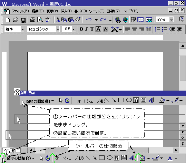This screenshot has height=163, width=186.
Task: Select the Rectangle tool in floating 図形描画 toolbar
Action: 121,100
